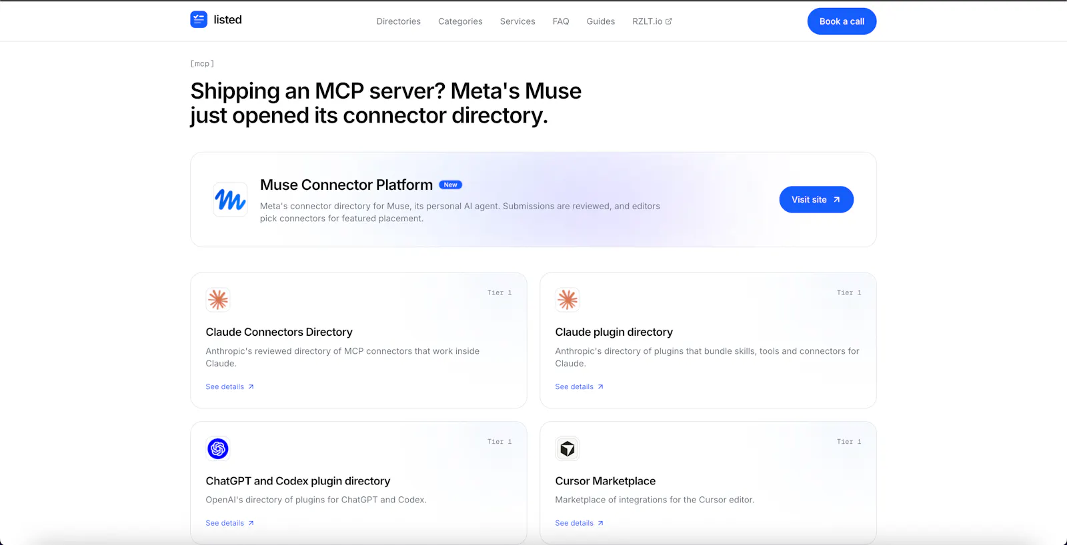This screenshot has width=1067, height=545.
Task: Click the Muse Connector Platform title
Action: pos(346,185)
